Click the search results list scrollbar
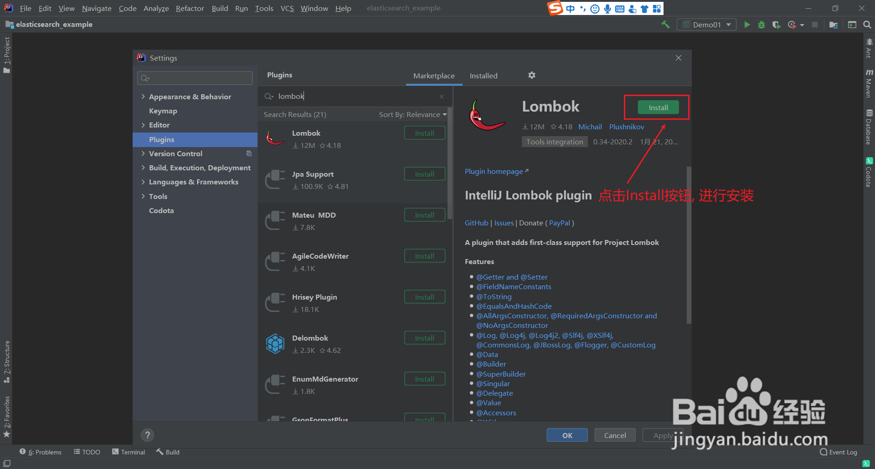Viewport: 875px width, 469px height. (450, 163)
